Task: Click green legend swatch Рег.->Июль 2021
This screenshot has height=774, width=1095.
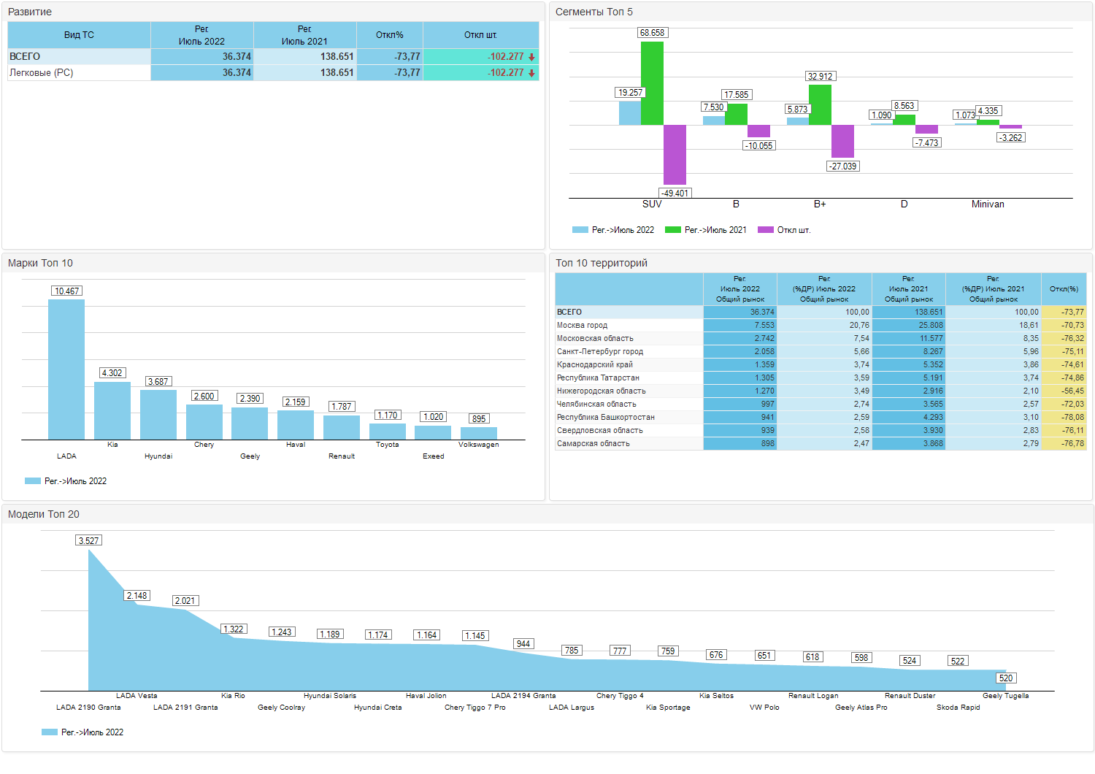Action: [x=673, y=230]
